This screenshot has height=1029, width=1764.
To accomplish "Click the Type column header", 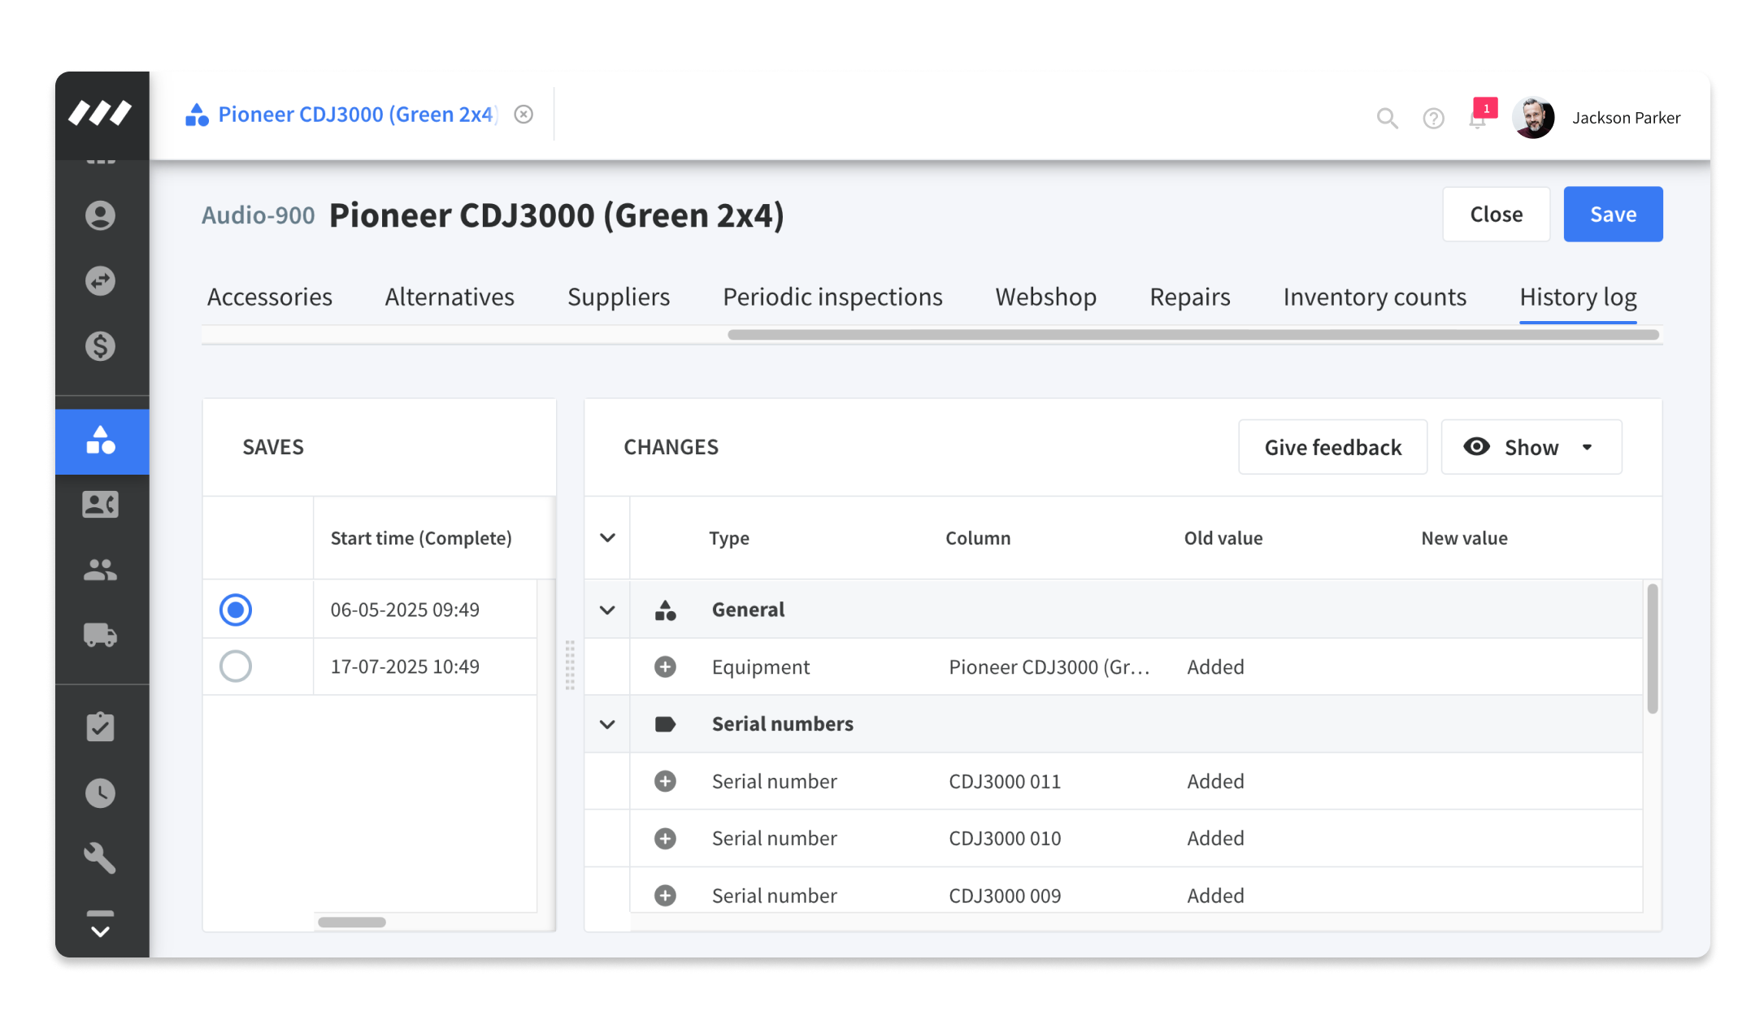I will [729, 538].
